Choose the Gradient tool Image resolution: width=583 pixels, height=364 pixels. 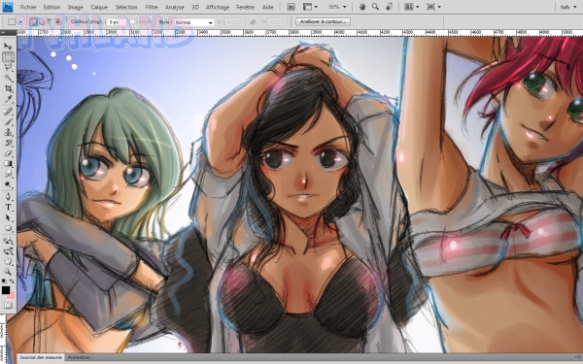coord(8,163)
